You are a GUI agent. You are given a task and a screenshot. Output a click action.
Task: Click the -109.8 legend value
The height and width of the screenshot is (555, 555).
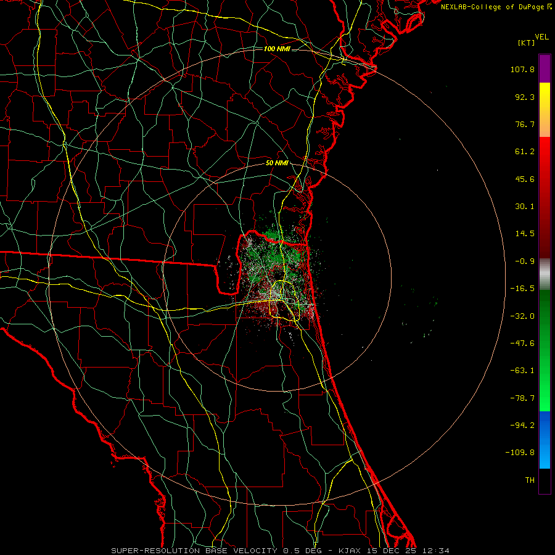[x=520, y=453]
